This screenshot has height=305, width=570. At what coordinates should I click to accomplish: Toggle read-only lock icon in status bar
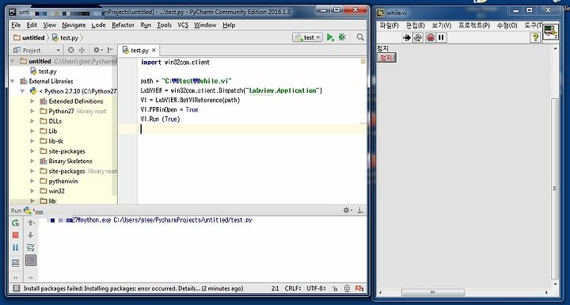click(x=335, y=288)
